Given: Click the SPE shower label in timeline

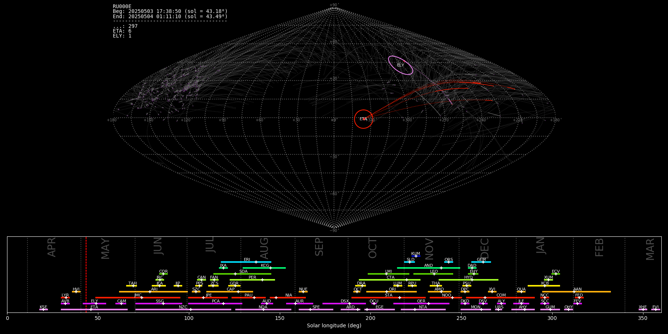Looking at the screenshot, I should coord(316,307).
